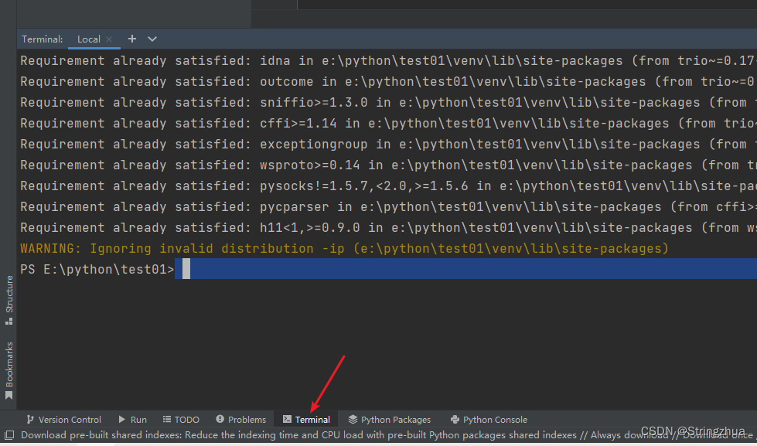Viewport: 757px width, 446px height.
Task: Expand the terminal sessions chevron dropdown
Action: (152, 39)
